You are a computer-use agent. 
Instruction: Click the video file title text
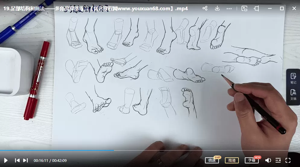pos(95,8)
